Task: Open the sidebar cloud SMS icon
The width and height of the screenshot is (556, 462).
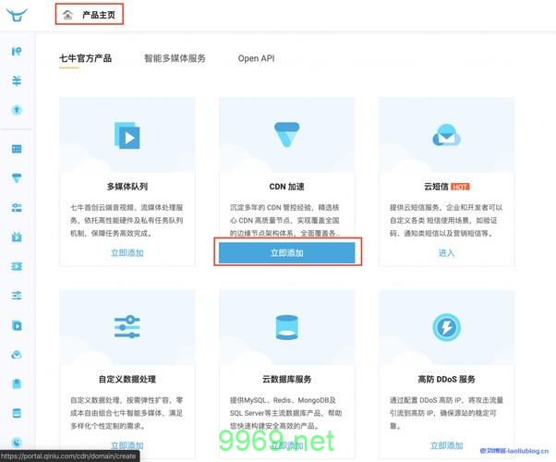Action: 17,355
